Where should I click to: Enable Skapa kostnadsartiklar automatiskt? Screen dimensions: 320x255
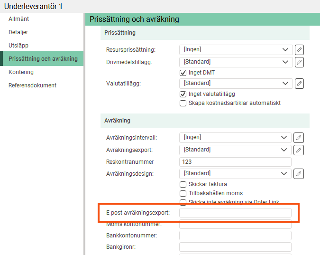pos(183,104)
